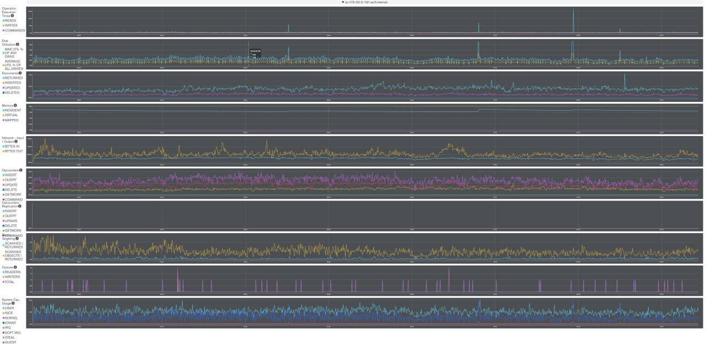Toggle AVERAGE UTIL % OF ALL DRIVES series

tap(12, 65)
